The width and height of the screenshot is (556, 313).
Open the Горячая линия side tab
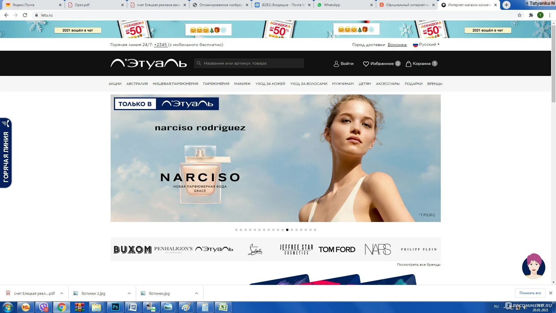[6, 153]
